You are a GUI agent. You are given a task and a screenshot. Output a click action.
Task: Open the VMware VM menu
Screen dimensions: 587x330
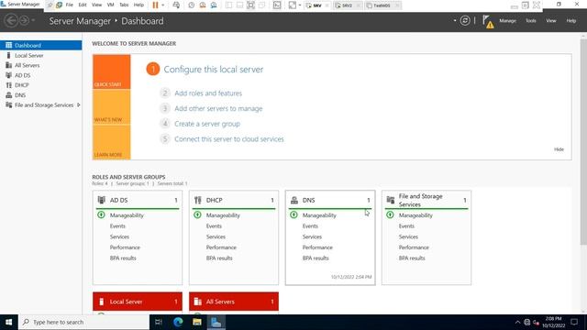pos(110,5)
